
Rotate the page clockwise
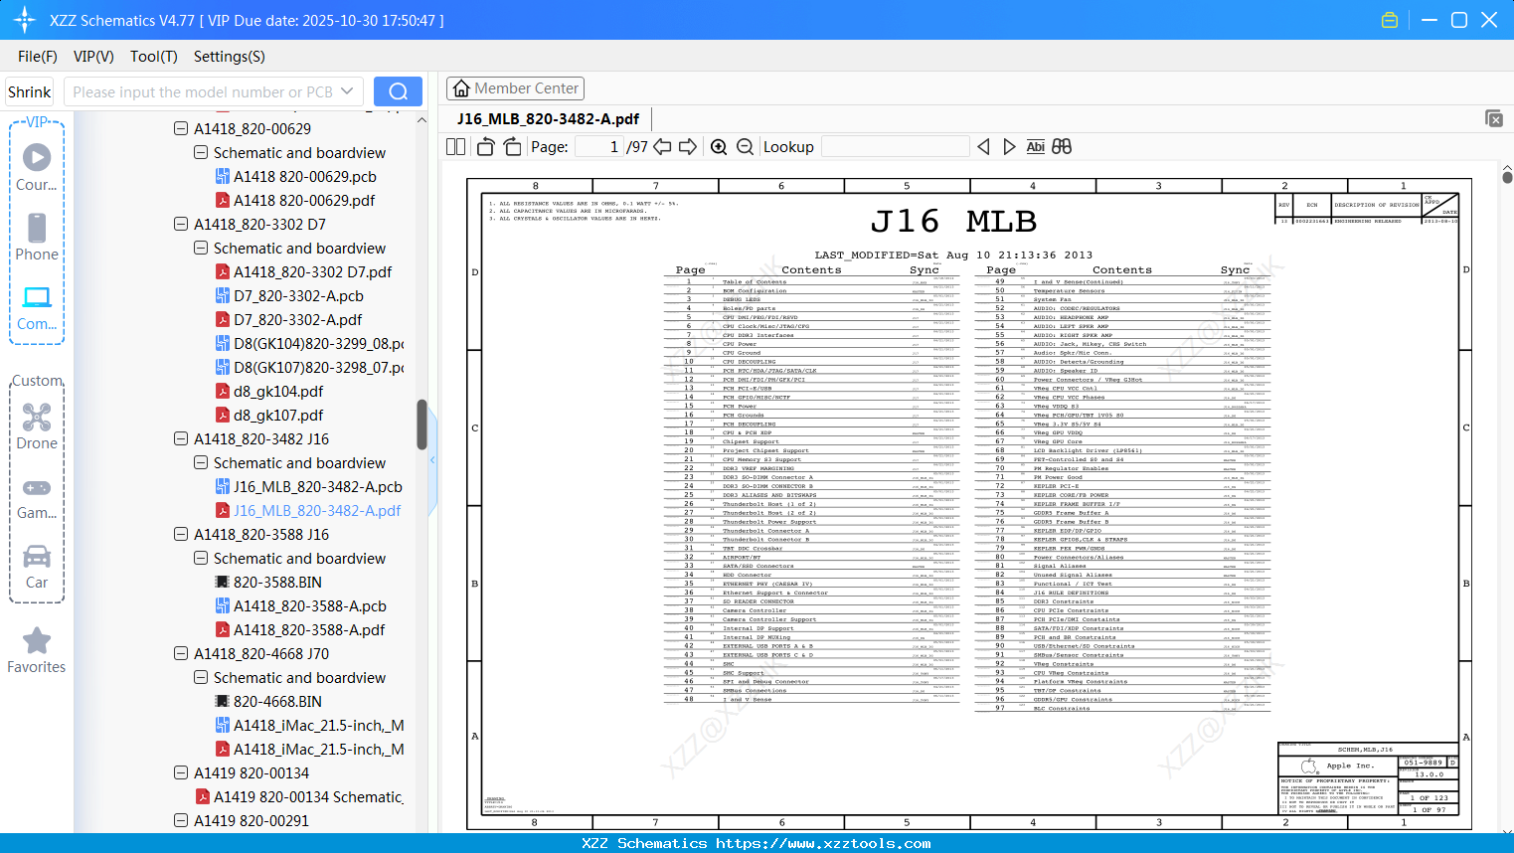point(512,147)
